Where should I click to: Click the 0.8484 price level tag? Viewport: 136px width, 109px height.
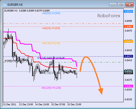[x=128, y=27]
